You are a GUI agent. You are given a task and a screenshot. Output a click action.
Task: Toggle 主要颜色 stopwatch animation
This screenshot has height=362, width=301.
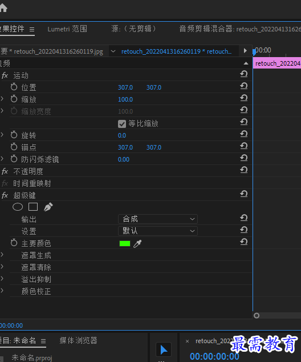click(14, 243)
